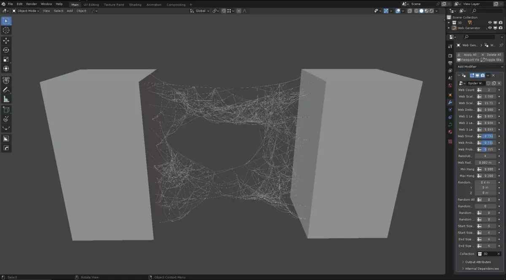506x280 pixels.
Task: Expand the Output Attributes panel
Action: pyautogui.click(x=478, y=262)
